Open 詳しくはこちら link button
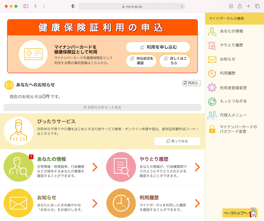The height and width of the screenshot is (221, 264). click(x=174, y=61)
